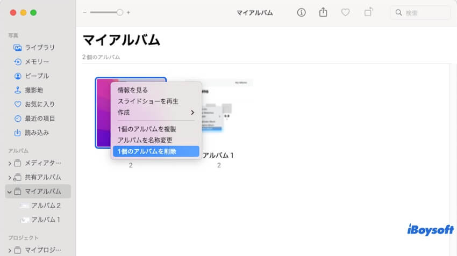Click the zoom in plus icon

click(x=128, y=12)
